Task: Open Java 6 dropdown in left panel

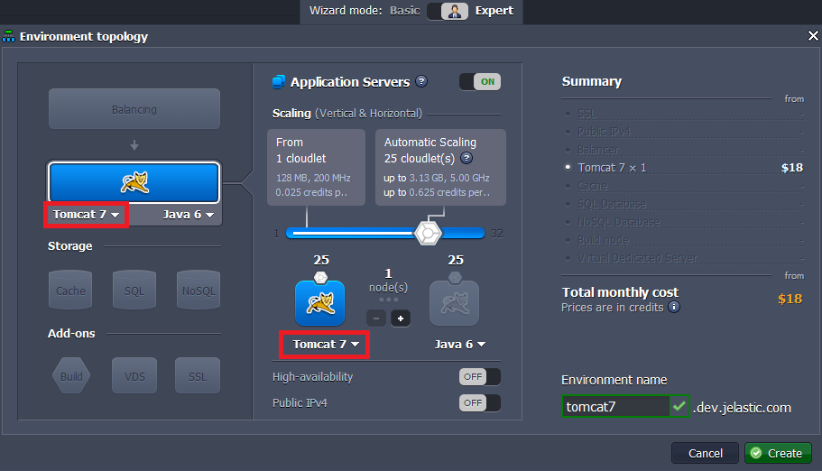Action: point(189,215)
